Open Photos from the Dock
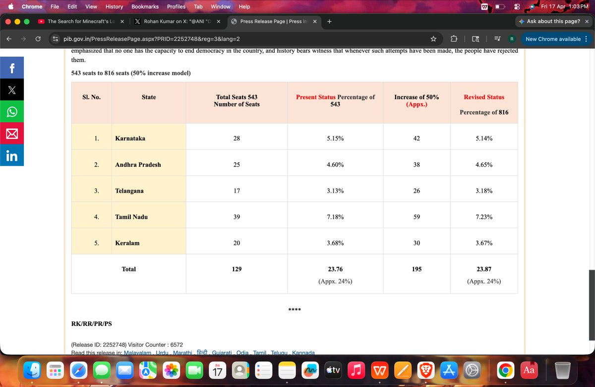Screen dimensions: 595x387 click(171, 370)
